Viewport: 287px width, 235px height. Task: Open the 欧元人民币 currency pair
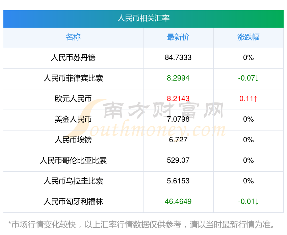pyautogui.click(x=73, y=99)
